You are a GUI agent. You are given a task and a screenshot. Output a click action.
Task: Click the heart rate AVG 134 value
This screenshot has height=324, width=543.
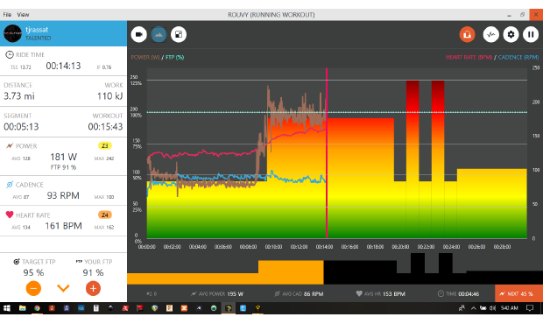tap(21, 228)
